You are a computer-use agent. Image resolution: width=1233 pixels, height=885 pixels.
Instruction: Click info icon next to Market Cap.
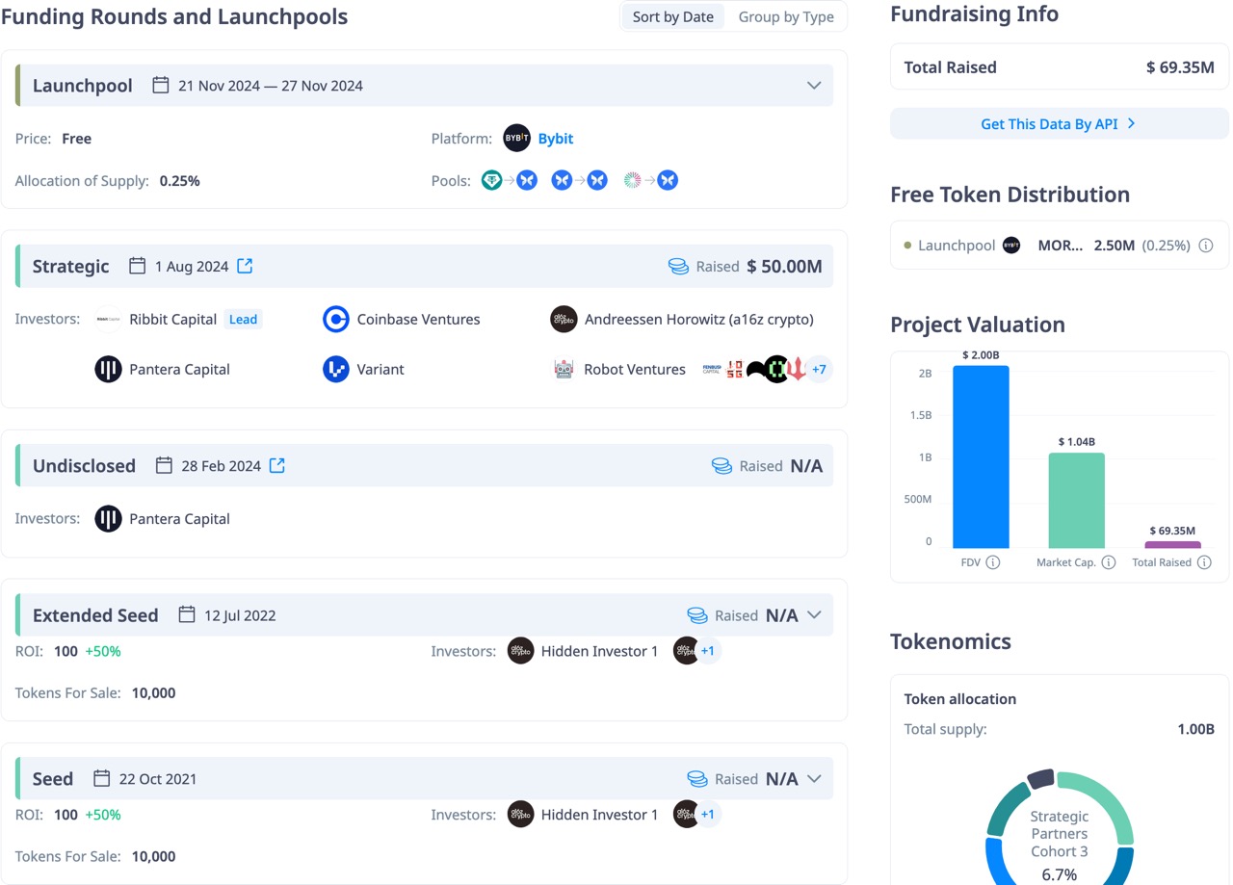coord(1108,562)
